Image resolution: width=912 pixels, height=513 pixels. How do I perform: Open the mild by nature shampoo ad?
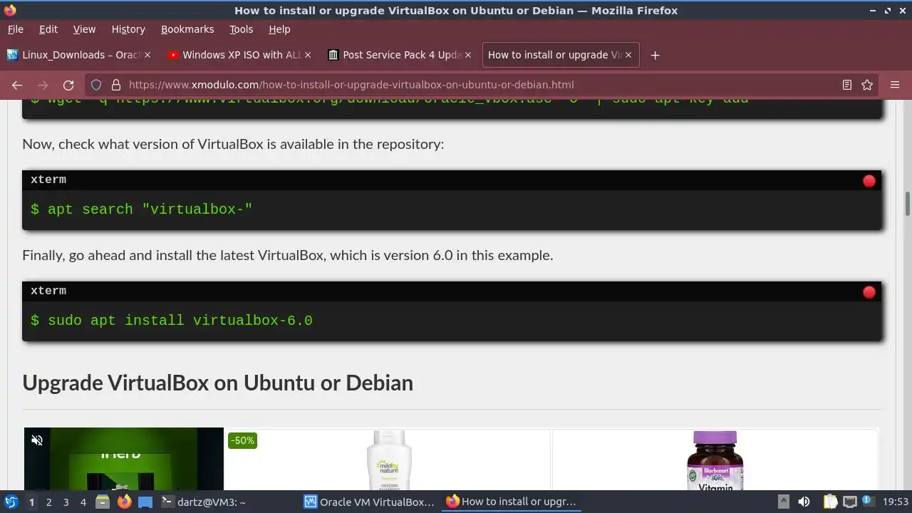(388, 459)
